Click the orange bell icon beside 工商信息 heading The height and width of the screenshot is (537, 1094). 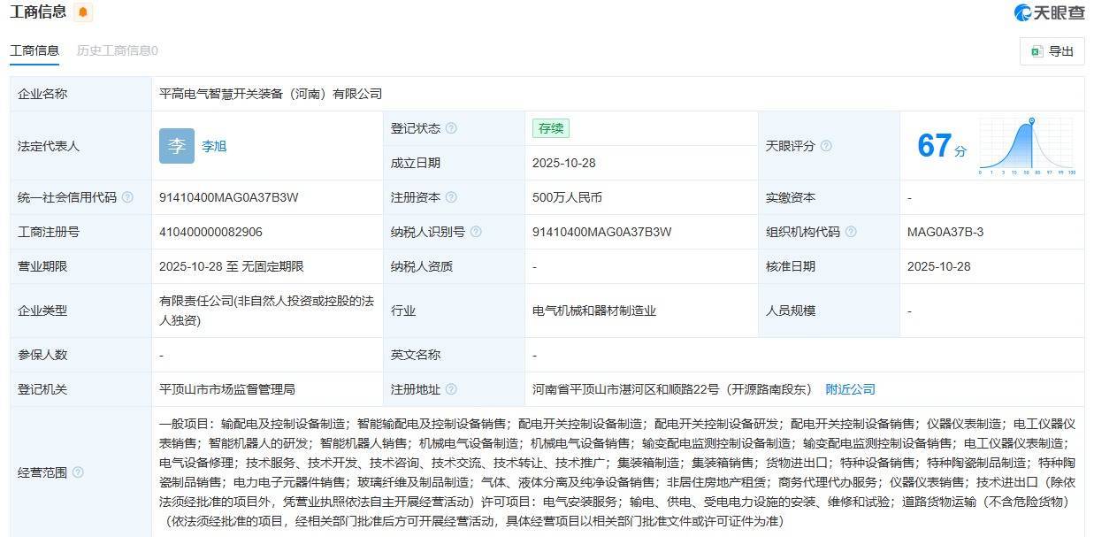[83, 12]
